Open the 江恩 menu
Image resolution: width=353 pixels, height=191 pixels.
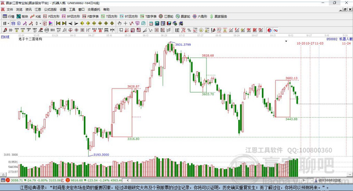click(38, 9)
